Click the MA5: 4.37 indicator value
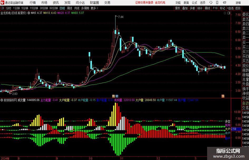 pos(37,13)
